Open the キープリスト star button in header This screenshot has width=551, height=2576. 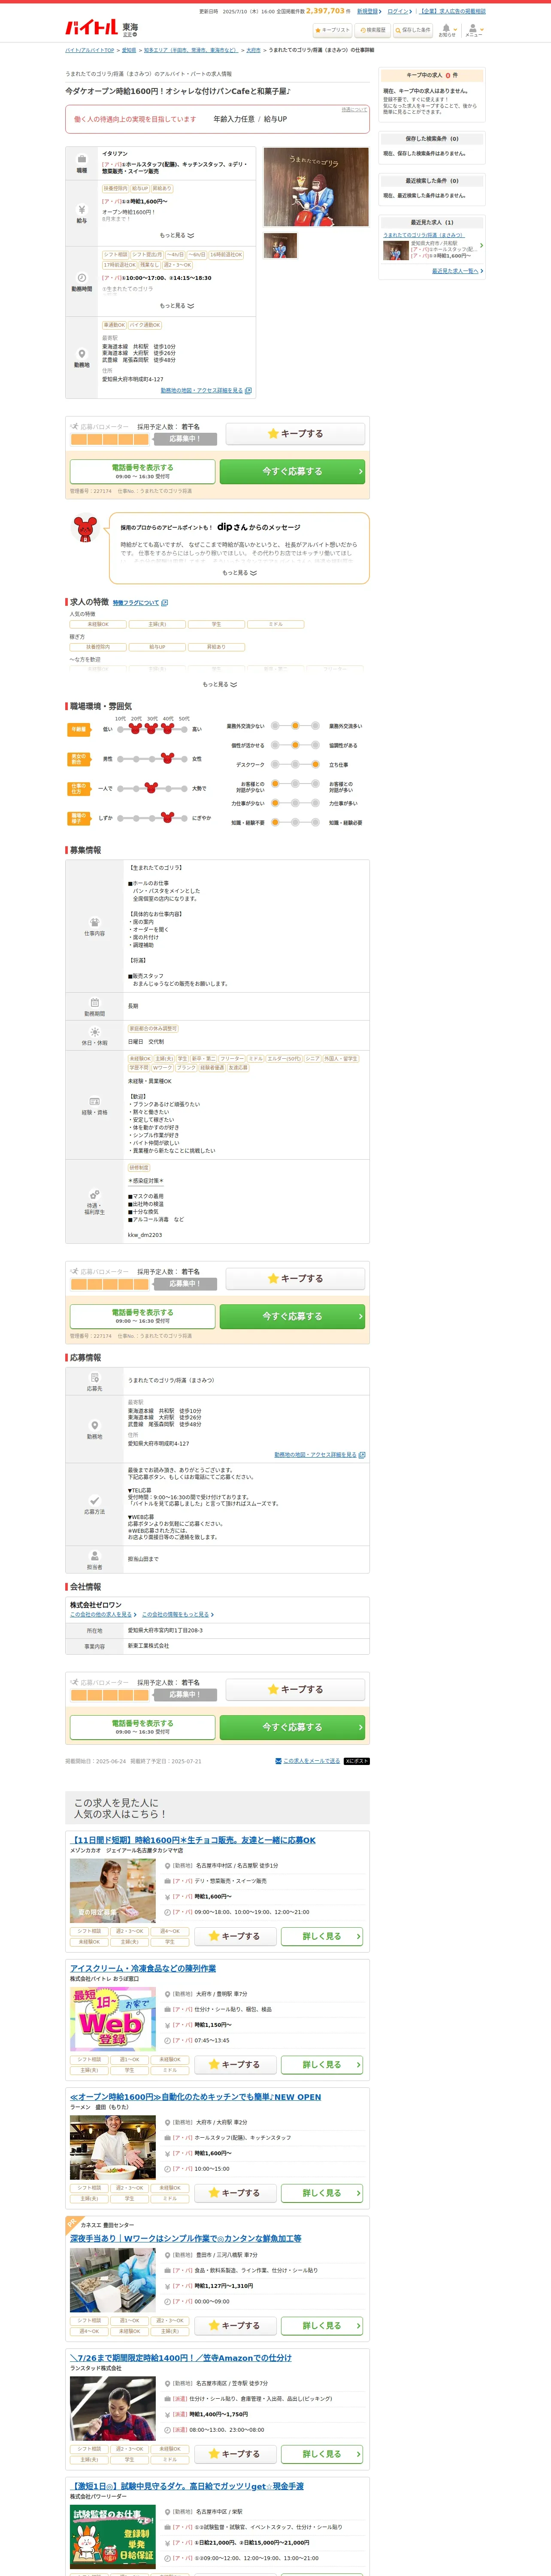point(332,30)
